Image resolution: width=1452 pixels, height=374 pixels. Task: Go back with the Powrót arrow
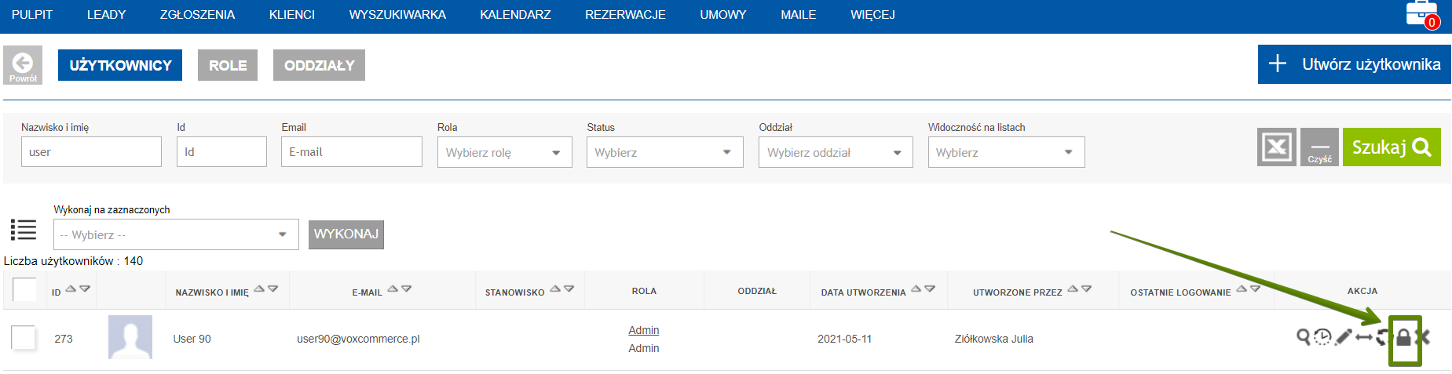pyautogui.click(x=23, y=65)
